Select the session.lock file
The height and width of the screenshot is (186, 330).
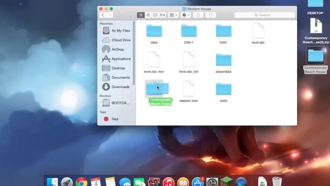pyautogui.click(x=189, y=89)
